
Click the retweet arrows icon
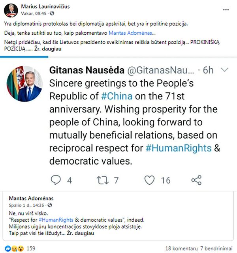coord(103,180)
